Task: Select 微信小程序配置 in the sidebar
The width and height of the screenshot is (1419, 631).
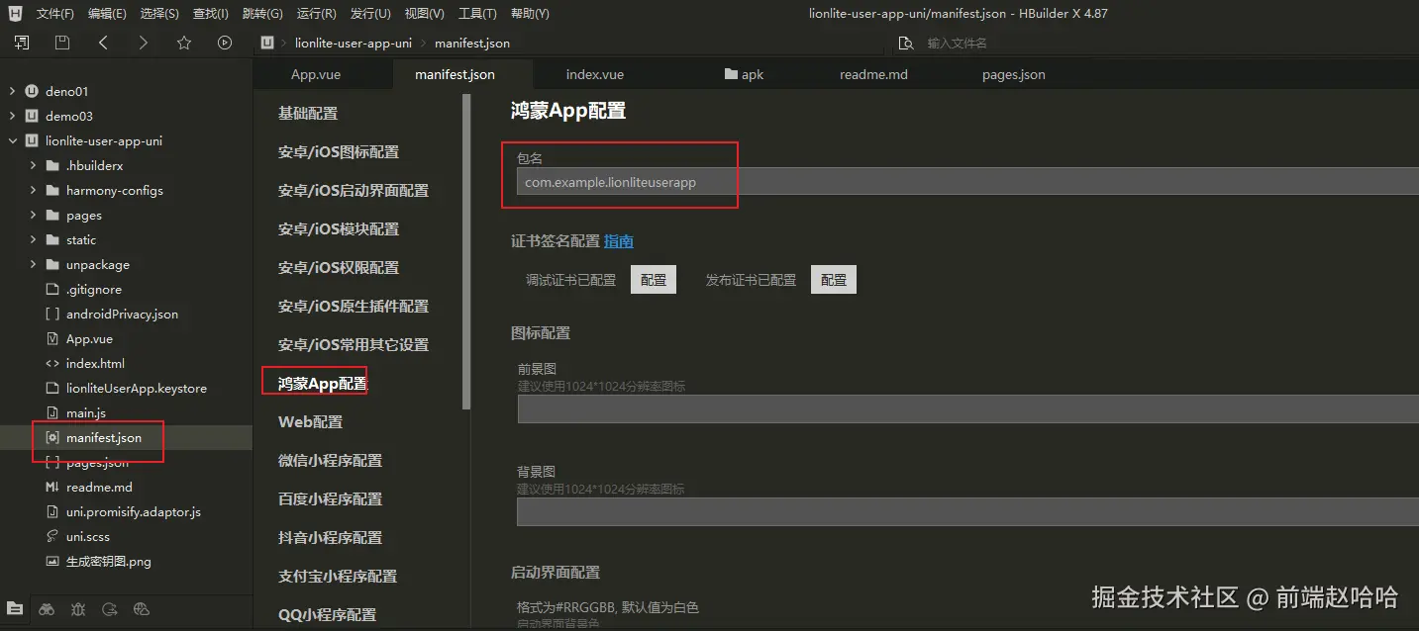Action: 330,461
